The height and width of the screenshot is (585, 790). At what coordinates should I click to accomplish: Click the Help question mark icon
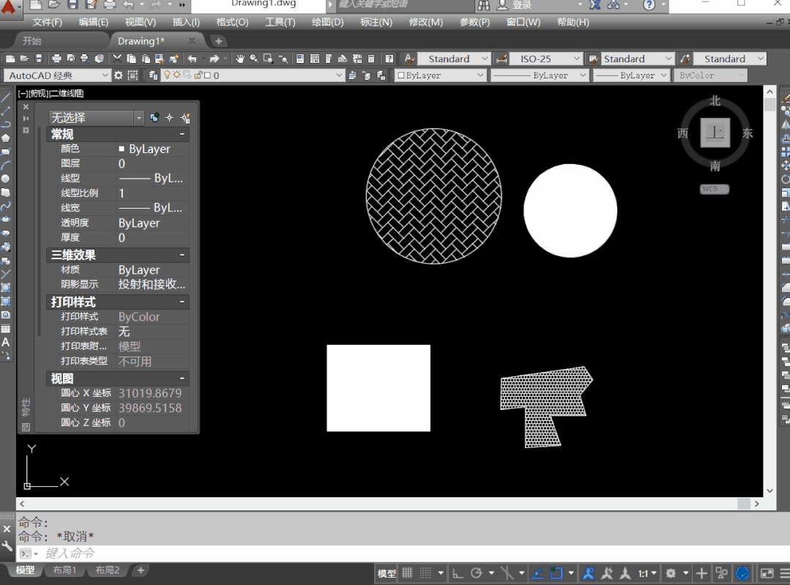[389, 59]
